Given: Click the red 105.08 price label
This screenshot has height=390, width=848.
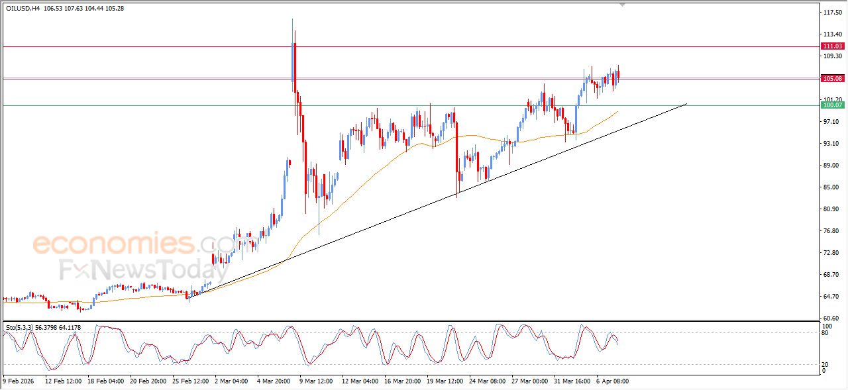Looking at the screenshot, I should [831, 78].
